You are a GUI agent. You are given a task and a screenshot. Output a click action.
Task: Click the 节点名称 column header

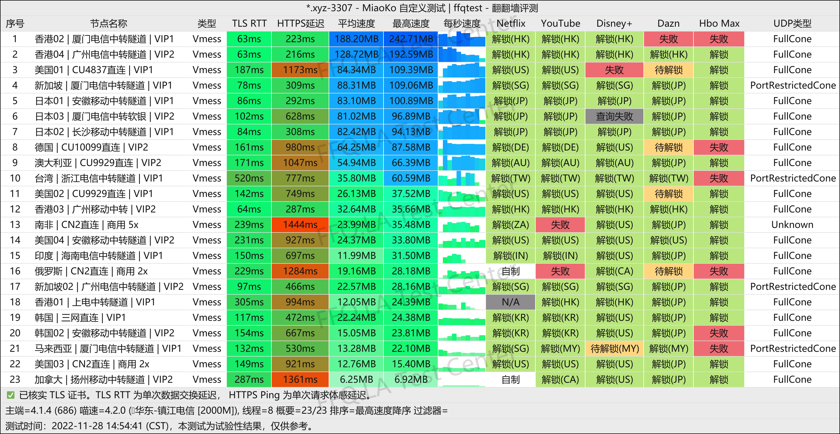coord(108,23)
